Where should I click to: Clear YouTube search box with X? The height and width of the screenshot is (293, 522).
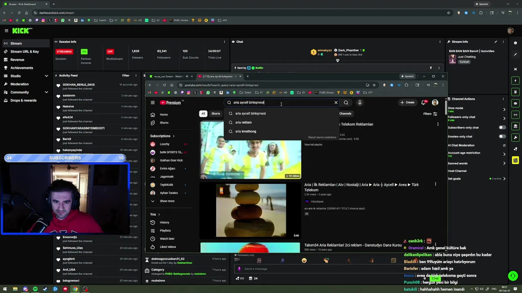(336, 103)
